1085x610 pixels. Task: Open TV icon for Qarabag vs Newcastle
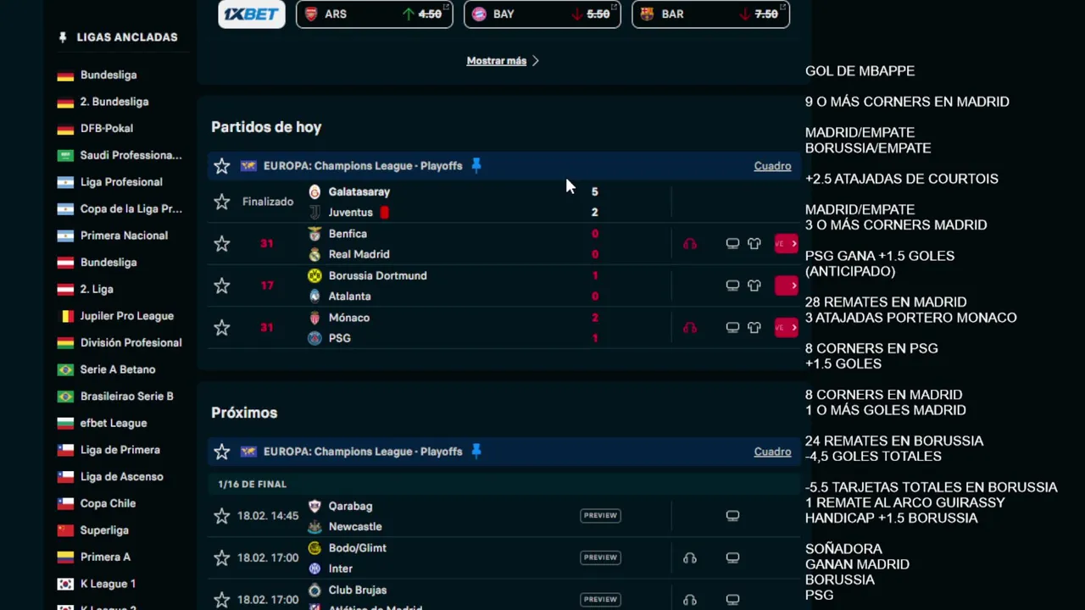click(732, 516)
